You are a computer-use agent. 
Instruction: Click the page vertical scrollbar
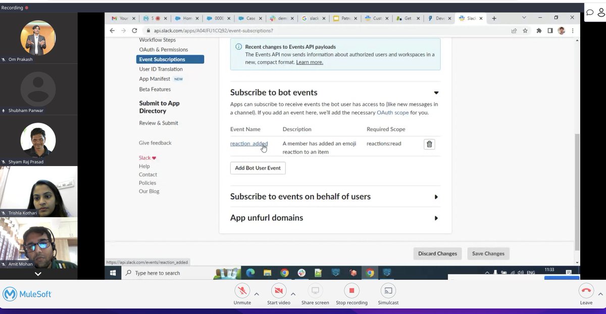[x=577, y=192]
